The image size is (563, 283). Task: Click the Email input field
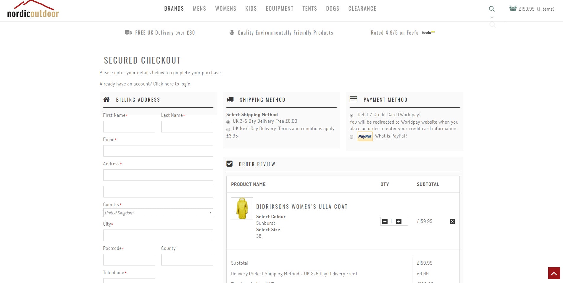click(158, 151)
